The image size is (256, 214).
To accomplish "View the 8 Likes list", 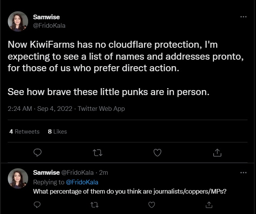I will coord(57,132).
